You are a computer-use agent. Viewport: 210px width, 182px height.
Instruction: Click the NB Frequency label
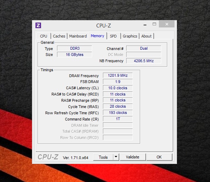111,61
